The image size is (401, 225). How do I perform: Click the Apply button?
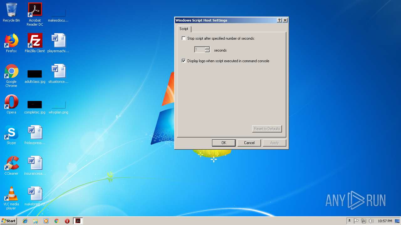(x=274, y=143)
